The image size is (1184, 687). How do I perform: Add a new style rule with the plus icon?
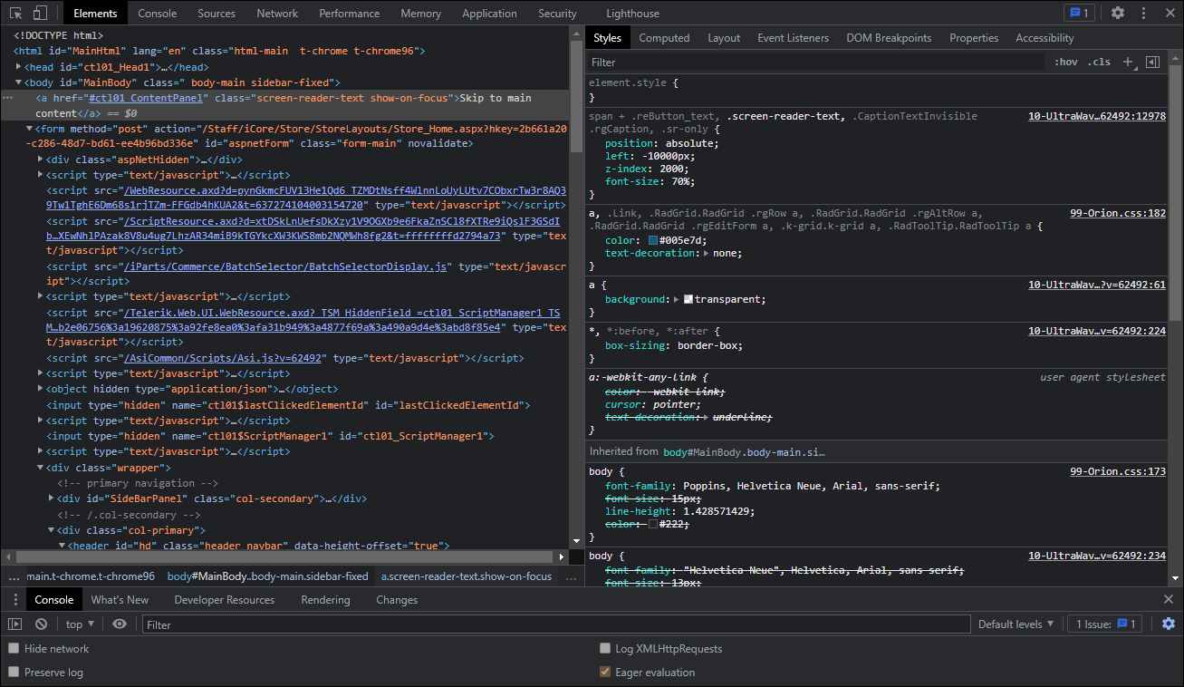point(1127,62)
